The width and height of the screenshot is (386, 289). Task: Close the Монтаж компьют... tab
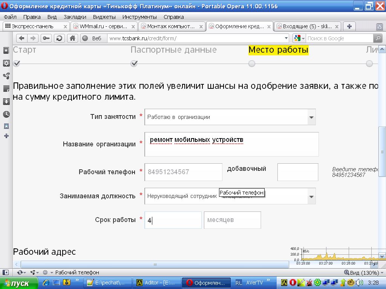point(201,27)
